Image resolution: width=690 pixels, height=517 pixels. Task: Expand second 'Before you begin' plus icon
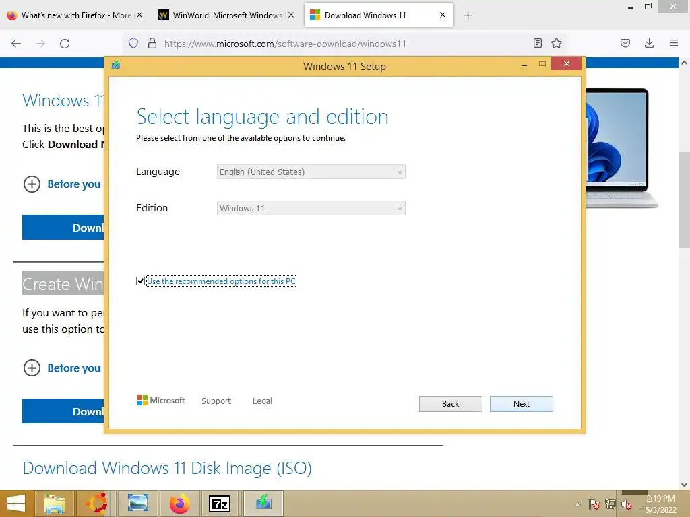32,368
